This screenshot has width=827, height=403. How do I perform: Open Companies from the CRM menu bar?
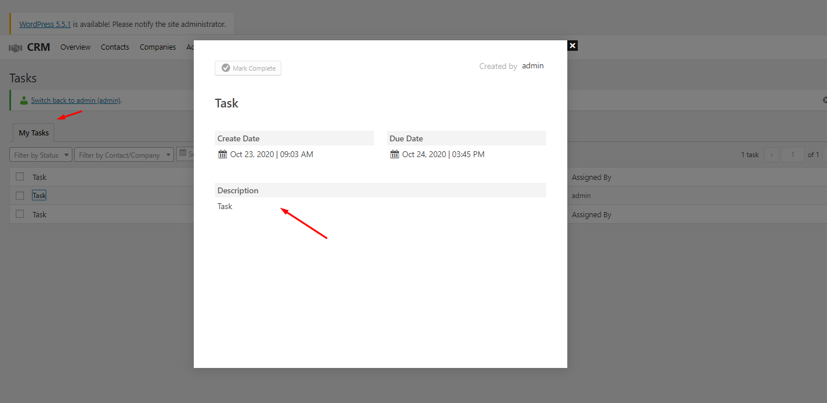point(158,47)
